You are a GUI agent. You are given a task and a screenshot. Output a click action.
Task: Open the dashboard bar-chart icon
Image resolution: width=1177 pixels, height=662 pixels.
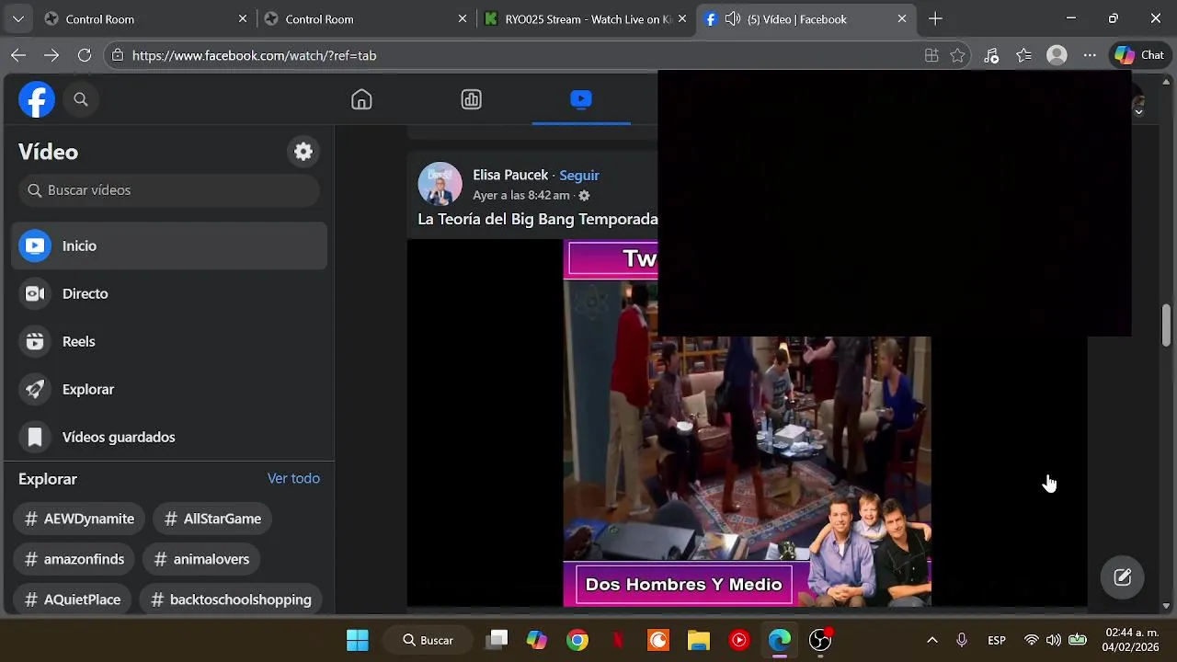click(471, 99)
